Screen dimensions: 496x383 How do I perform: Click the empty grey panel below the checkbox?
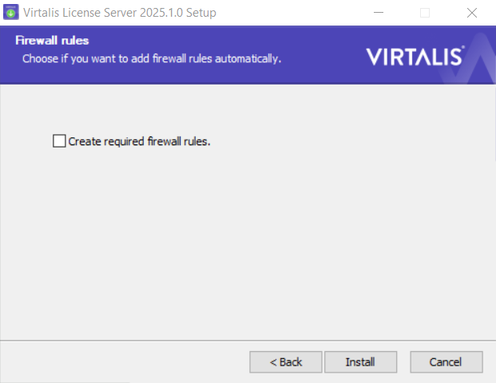click(x=248, y=243)
